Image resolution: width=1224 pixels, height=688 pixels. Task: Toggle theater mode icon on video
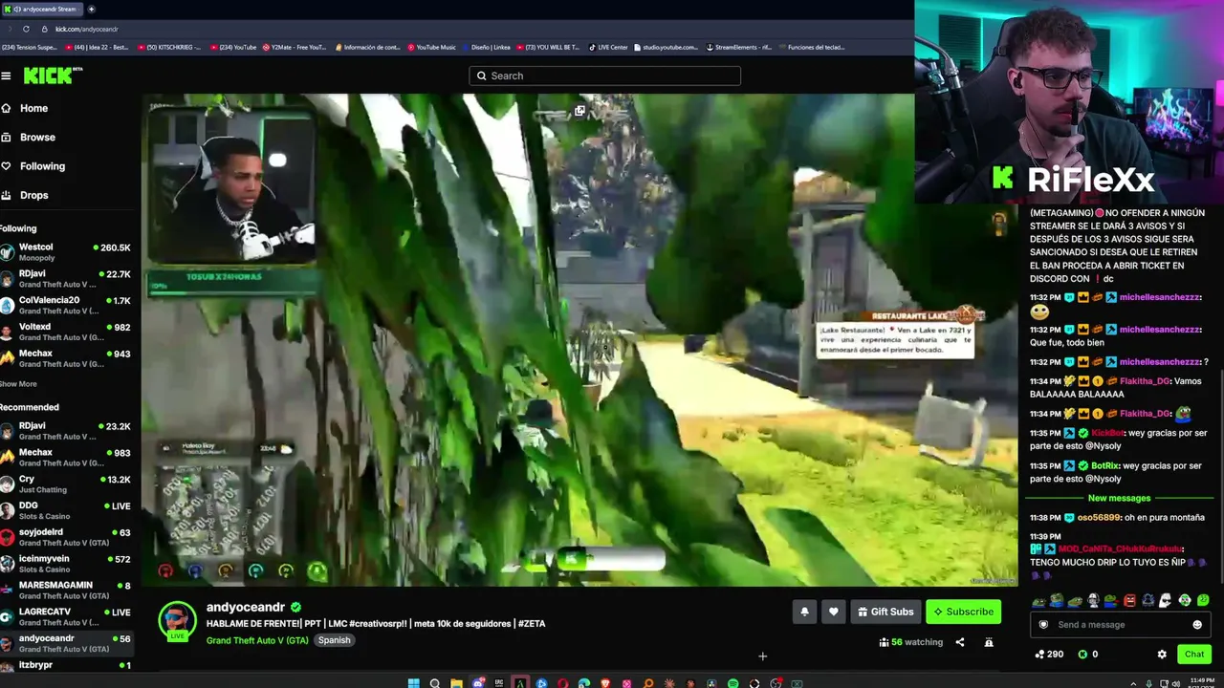[x=579, y=111]
